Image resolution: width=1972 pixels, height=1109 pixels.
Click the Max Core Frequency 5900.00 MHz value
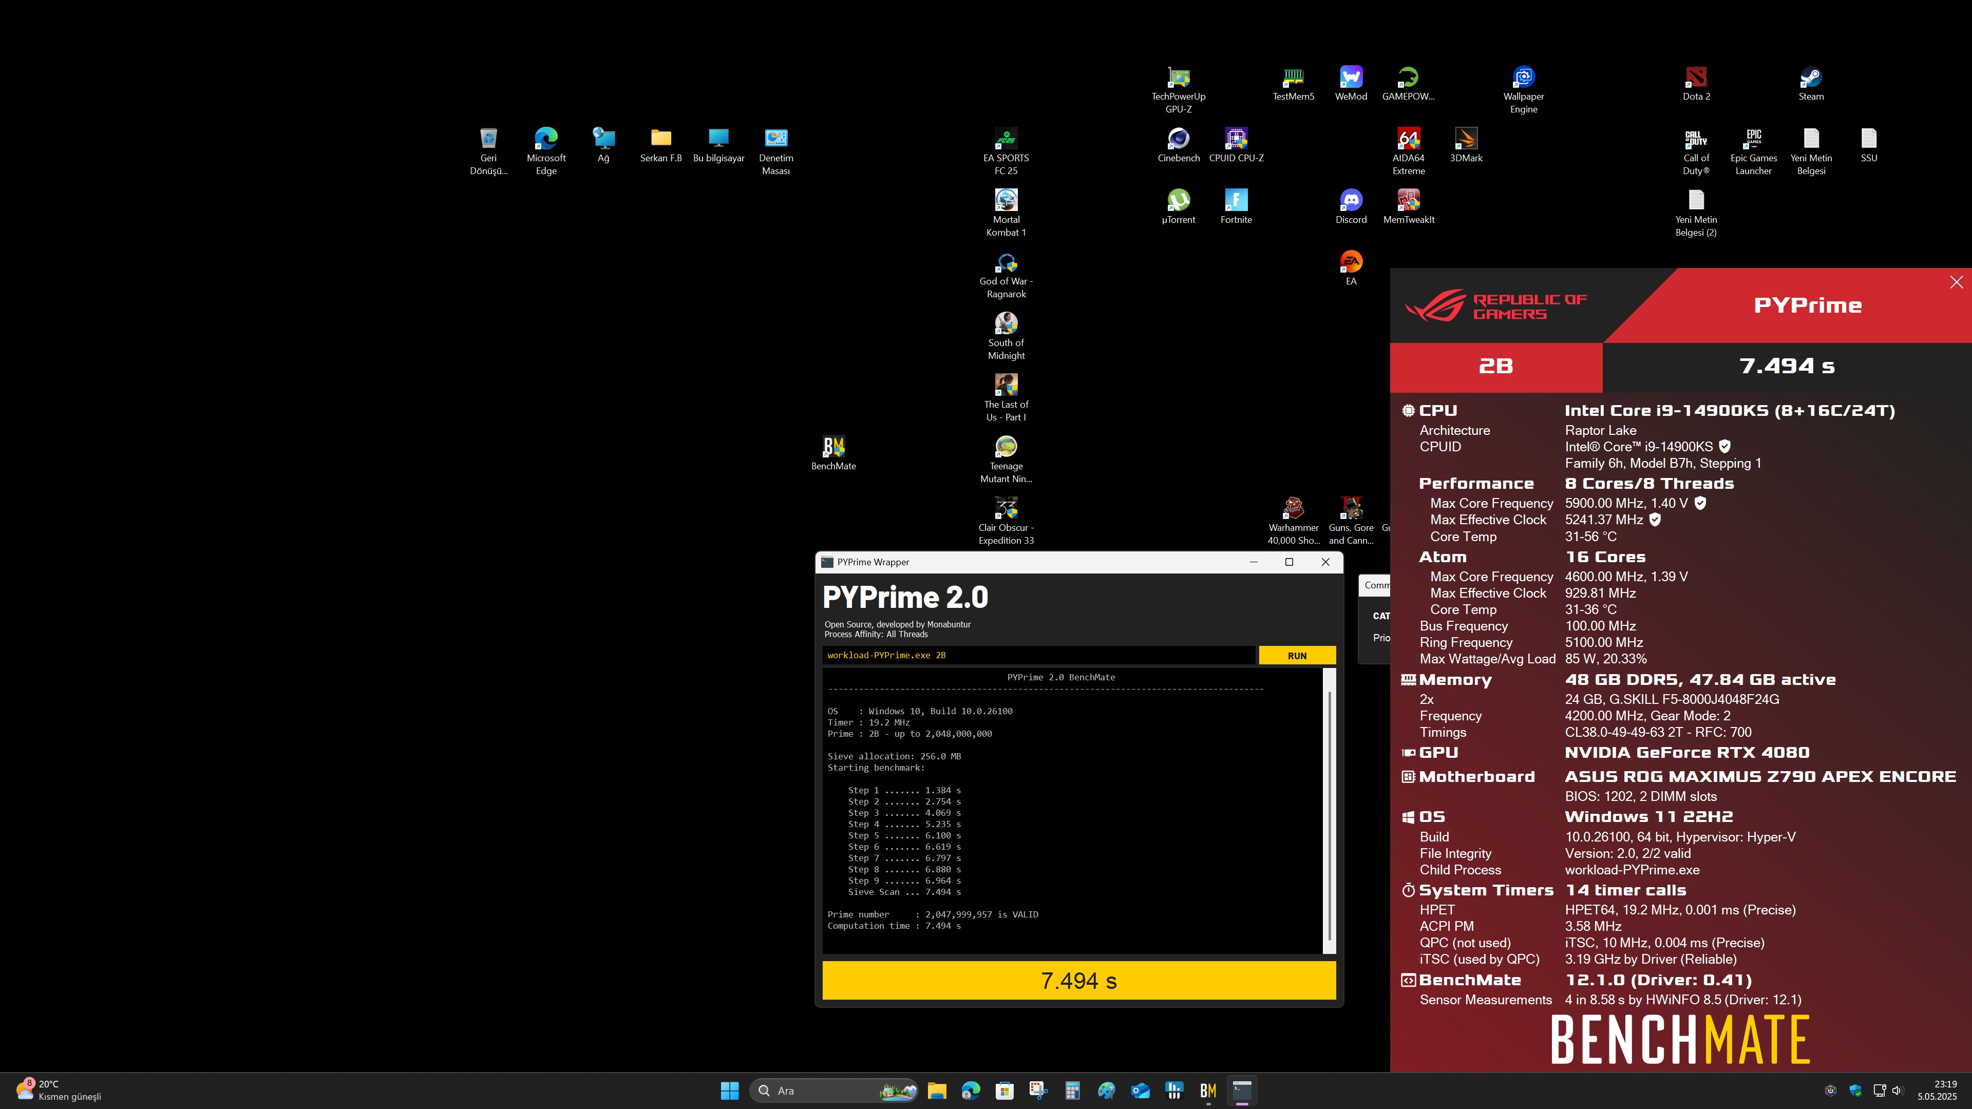coord(1626,503)
